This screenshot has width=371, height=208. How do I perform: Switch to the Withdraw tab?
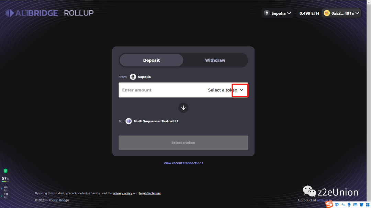(x=215, y=60)
